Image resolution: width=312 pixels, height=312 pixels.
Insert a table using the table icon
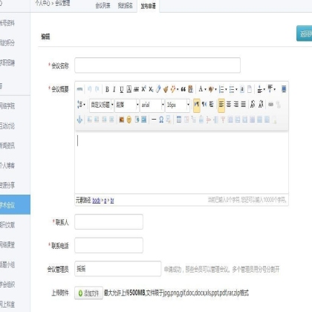pyautogui.click(x=179, y=120)
